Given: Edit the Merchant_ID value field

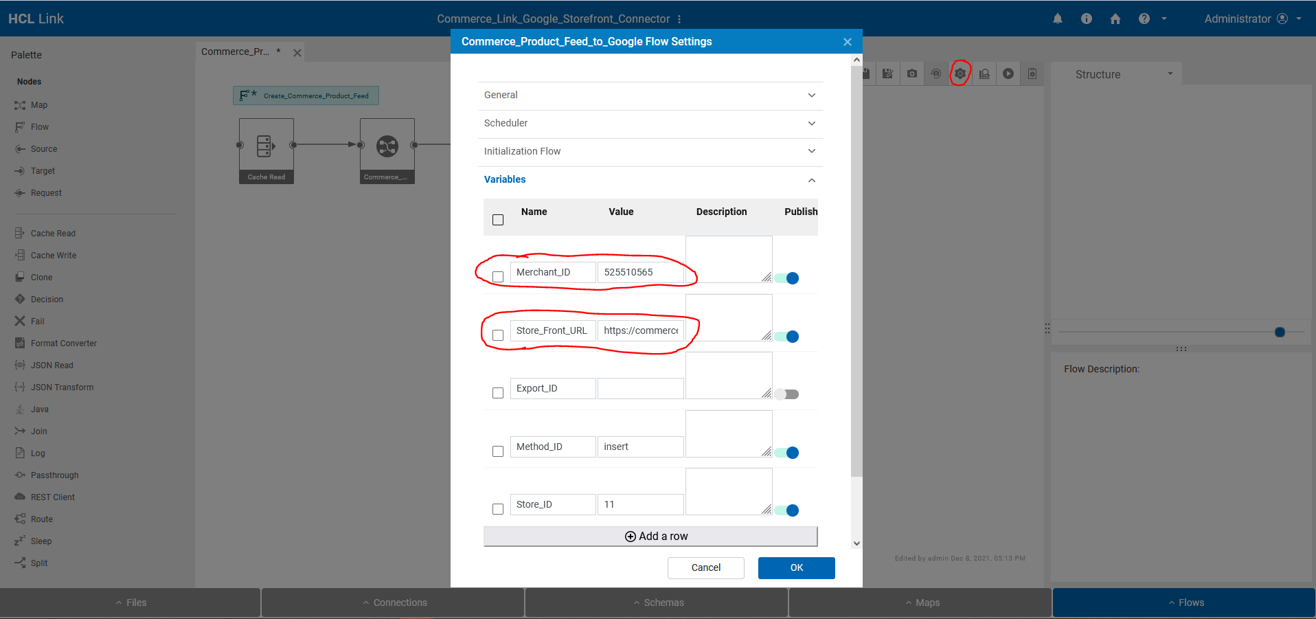Looking at the screenshot, I should (641, 273).
